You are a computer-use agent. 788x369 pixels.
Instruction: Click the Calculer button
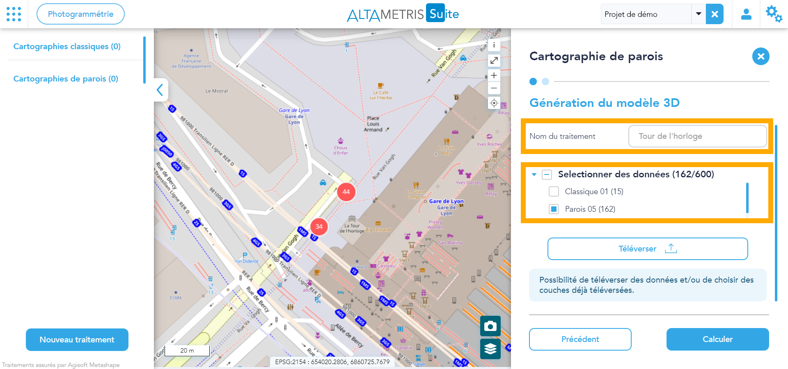point(717,339)
